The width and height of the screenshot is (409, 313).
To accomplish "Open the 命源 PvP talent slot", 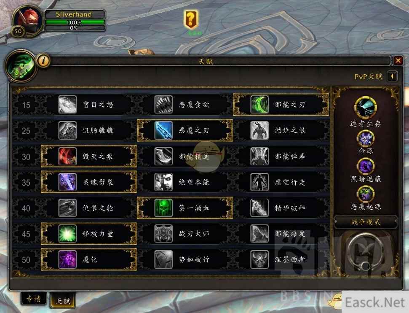I will coord(366,138).
